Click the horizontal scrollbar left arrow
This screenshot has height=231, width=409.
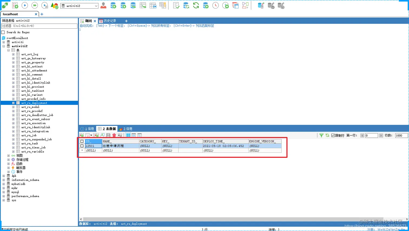pyautogui.click(x=81, y=219)
